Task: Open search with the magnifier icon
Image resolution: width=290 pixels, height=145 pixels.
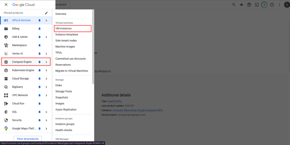Action: [234, 5]
